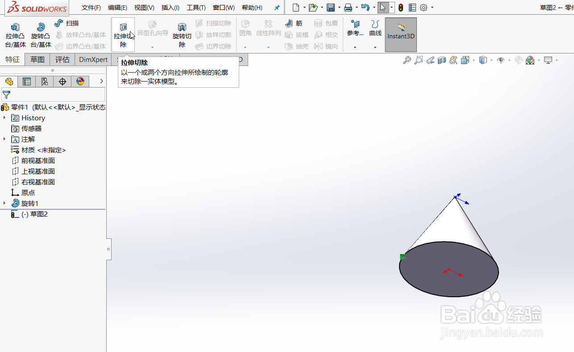574x352 pixels.
Task: Click the Zoom to Fit icon
Action: [x=407, y=60]
